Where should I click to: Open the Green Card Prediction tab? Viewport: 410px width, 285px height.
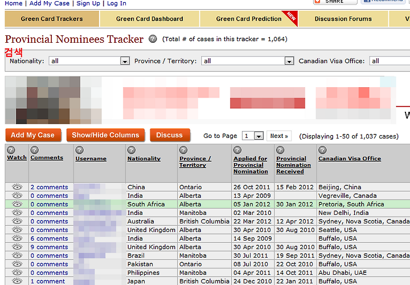[x=249, y=19]
